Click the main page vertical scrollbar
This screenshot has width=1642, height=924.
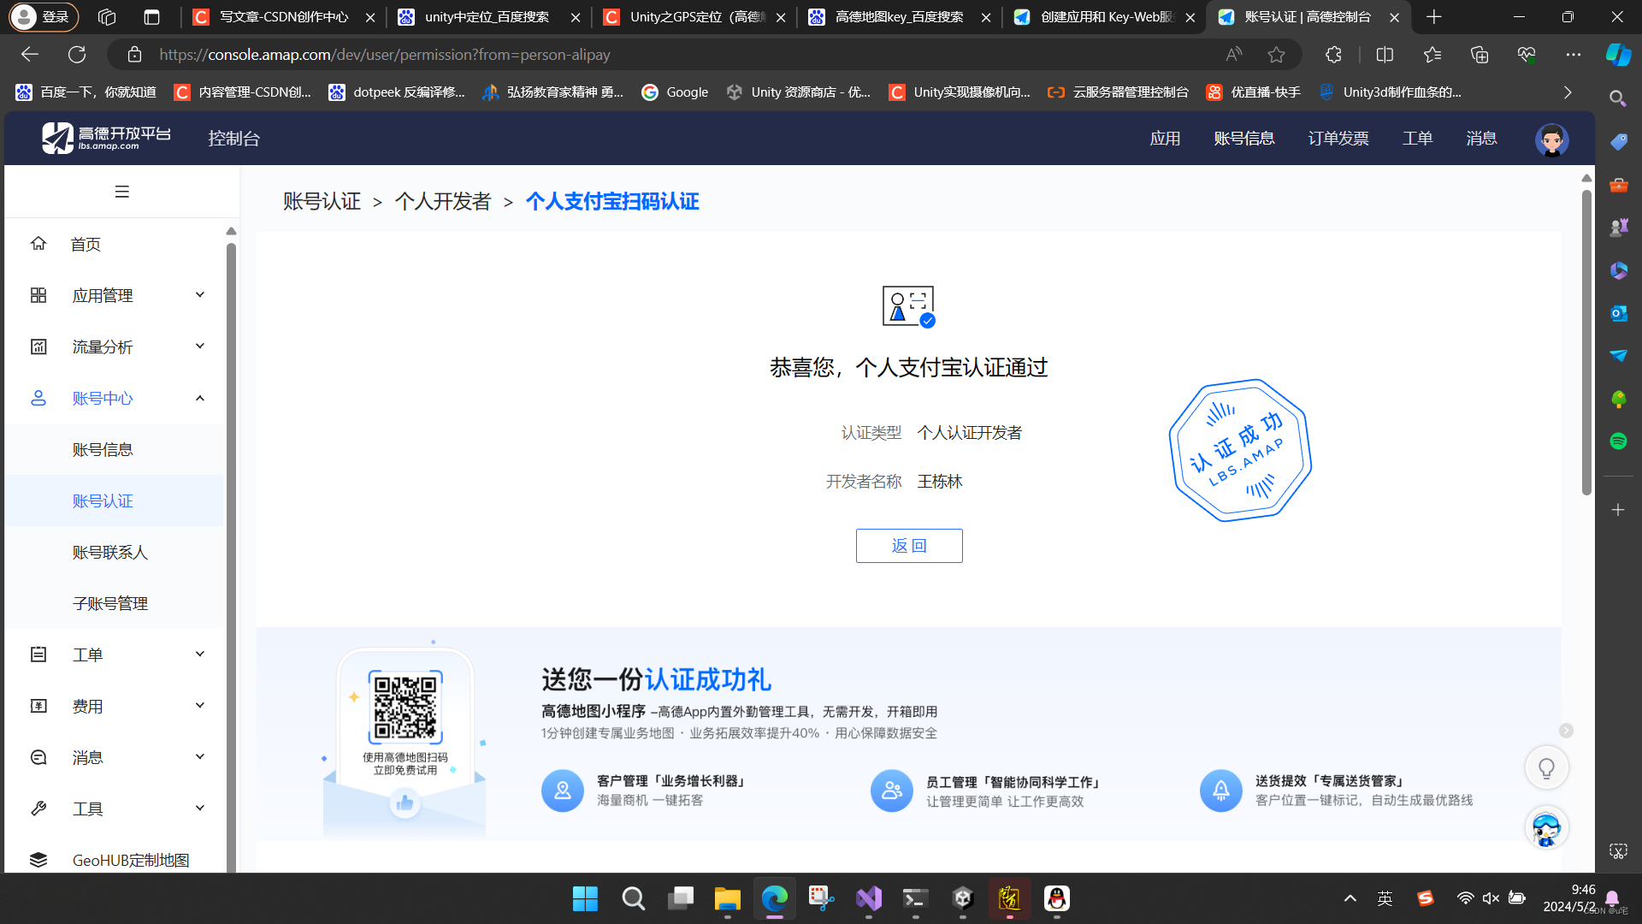pyautogui.click(x=1586, y=342)
